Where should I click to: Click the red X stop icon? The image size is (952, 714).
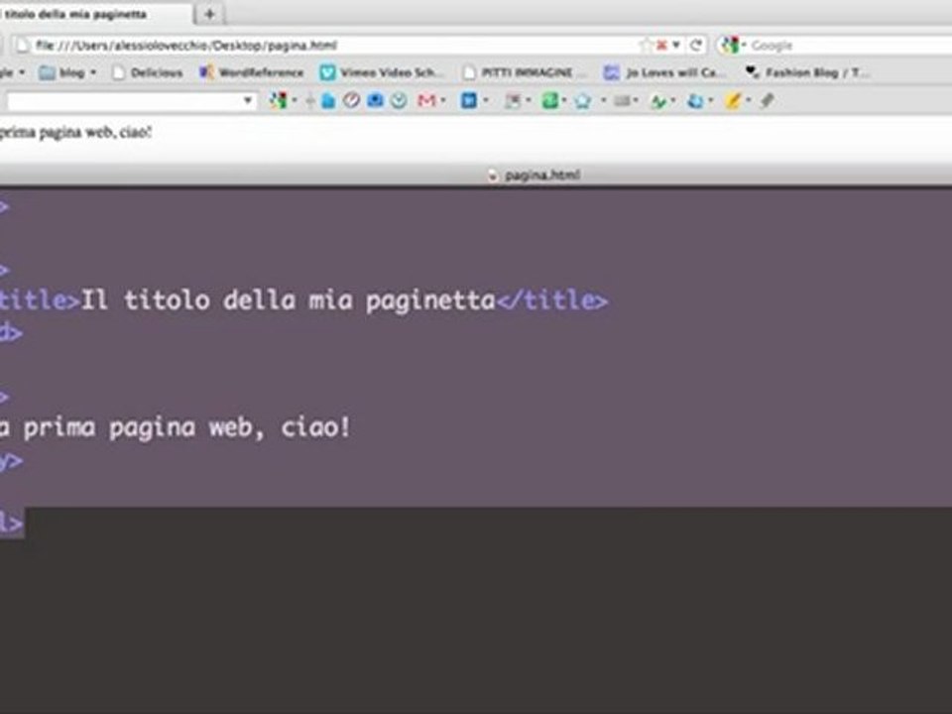coord(661,46)
